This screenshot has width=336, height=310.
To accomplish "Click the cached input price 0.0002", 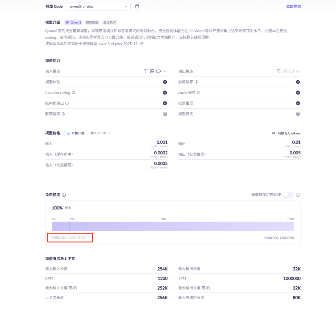I will pyautogui.click(x=161, y=153).
